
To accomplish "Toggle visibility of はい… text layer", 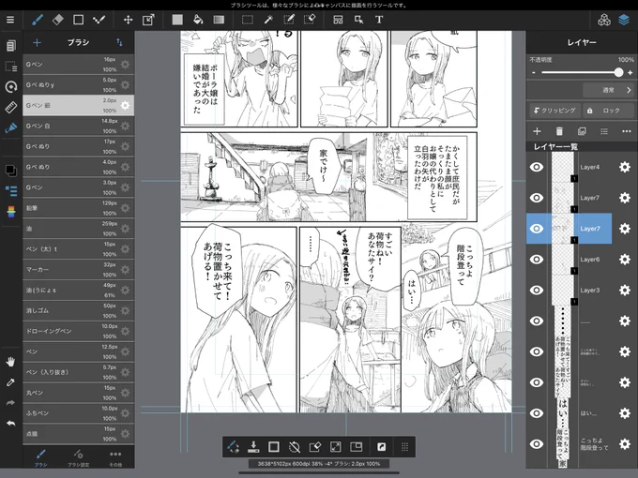I will pos(537,413).
